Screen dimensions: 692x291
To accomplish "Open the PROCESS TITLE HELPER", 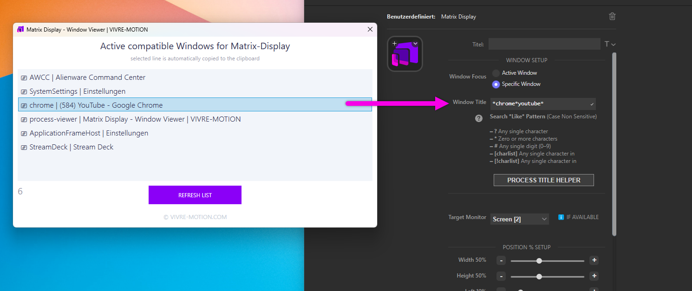I will pos(543,180).
